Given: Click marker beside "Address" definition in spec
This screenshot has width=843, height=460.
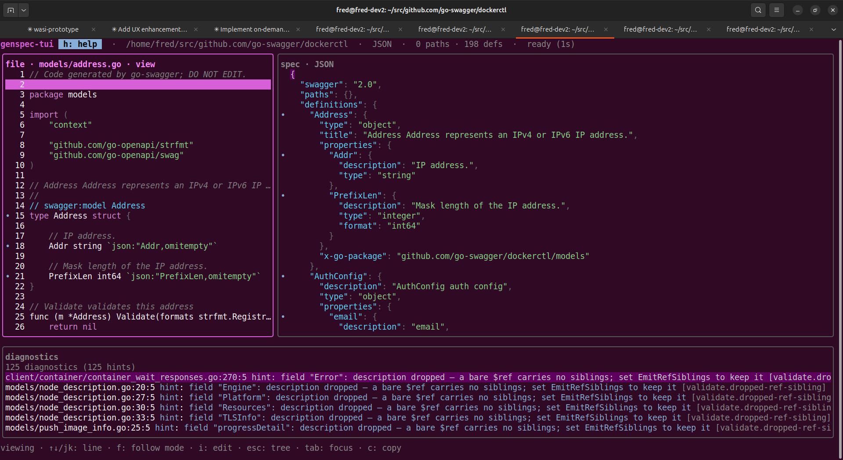Looking at the screenshot, I should (283, 115).
